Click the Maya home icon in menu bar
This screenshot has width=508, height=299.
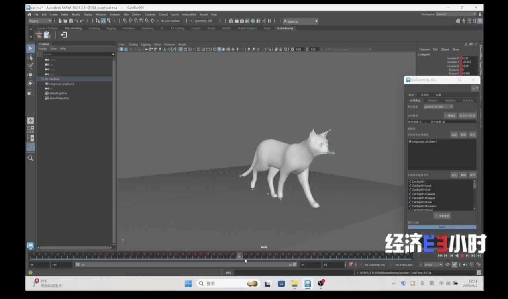tap(29, 14)
